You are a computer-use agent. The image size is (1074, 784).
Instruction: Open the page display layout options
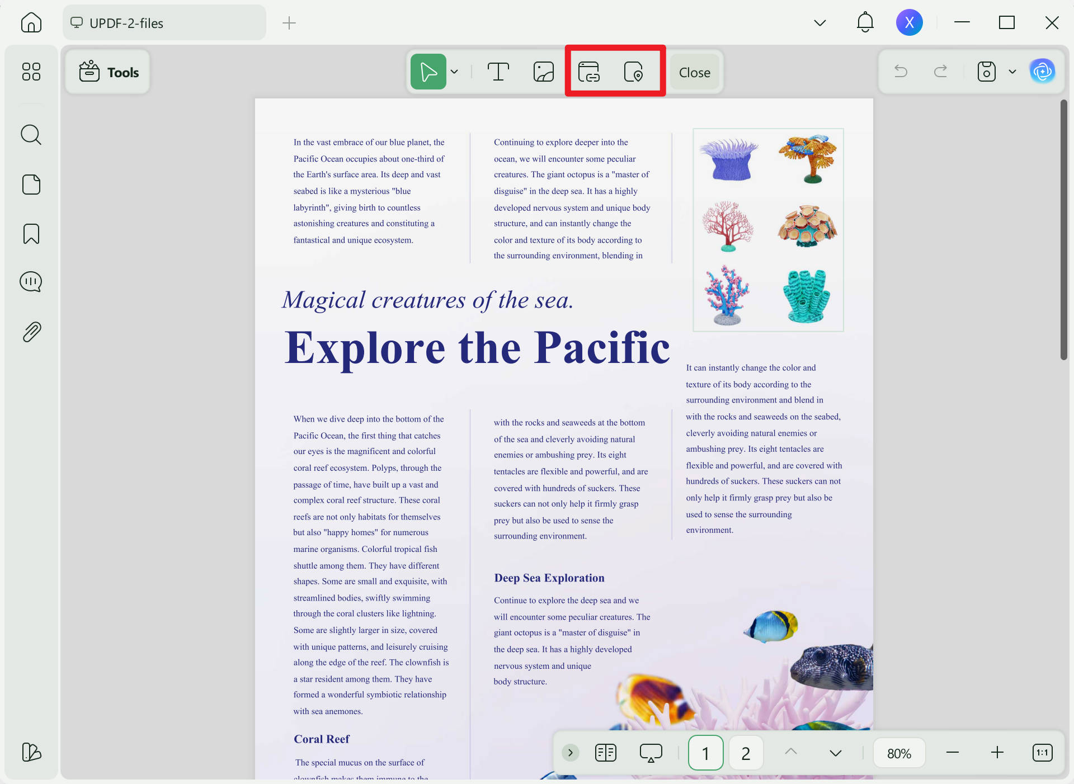pos(606,753)
